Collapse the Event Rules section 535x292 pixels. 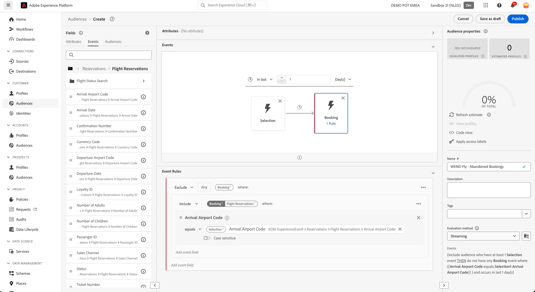click(433, 173)
